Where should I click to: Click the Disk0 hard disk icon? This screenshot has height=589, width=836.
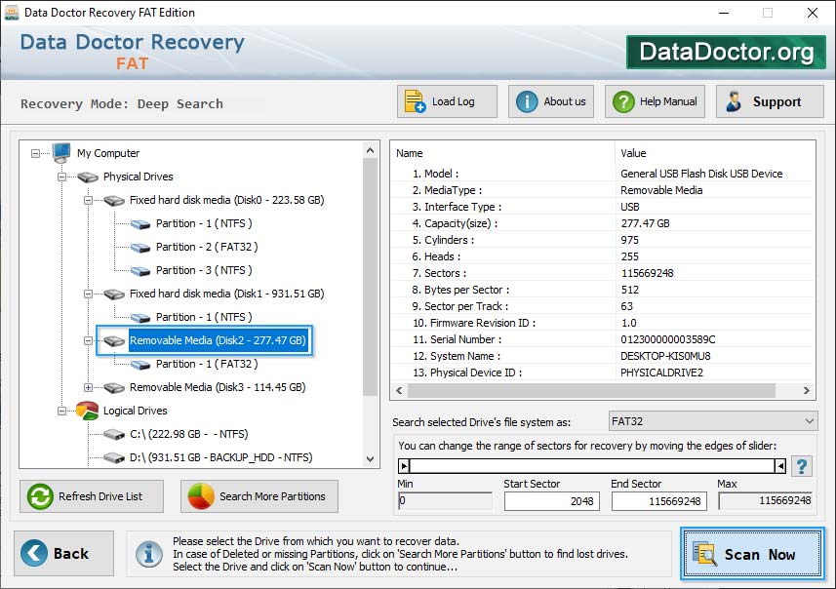pos(114,201)
